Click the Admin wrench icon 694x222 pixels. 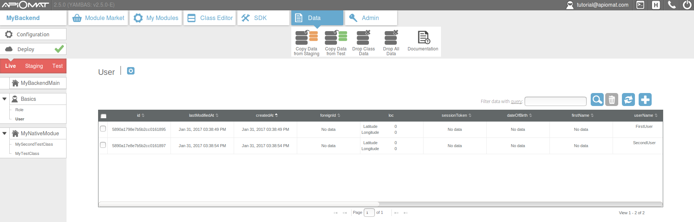[x=353, y=18]
